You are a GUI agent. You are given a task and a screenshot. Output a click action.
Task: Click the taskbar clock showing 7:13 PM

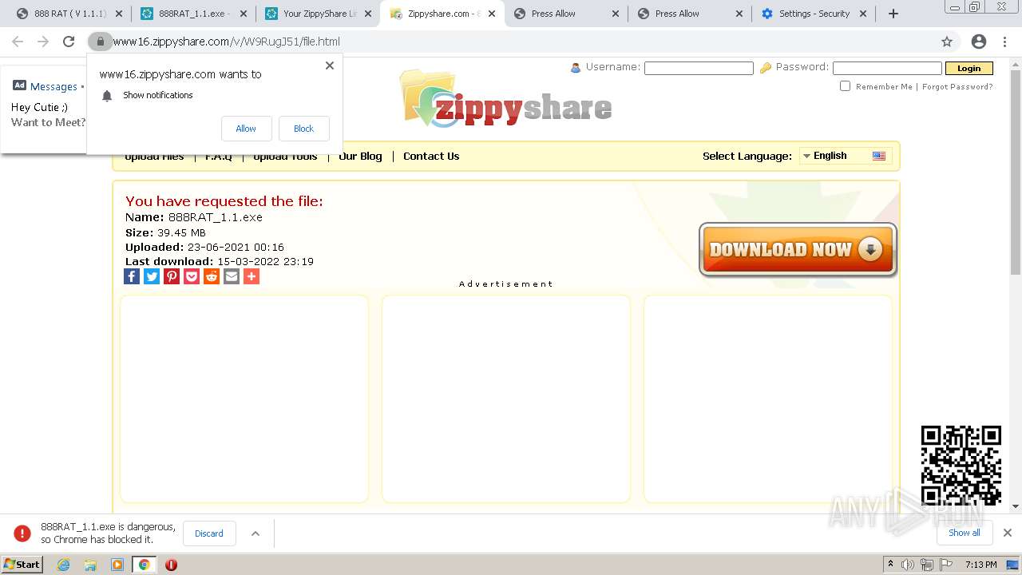point(980,565)
